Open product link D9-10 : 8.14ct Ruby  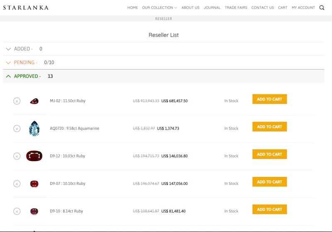tap(66, 211)
